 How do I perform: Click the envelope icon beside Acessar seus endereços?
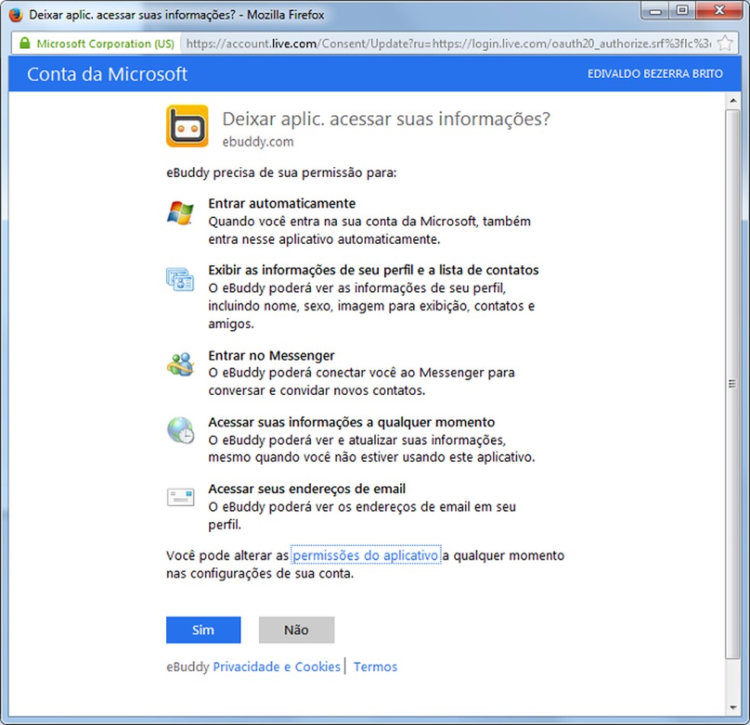(181, 497)
